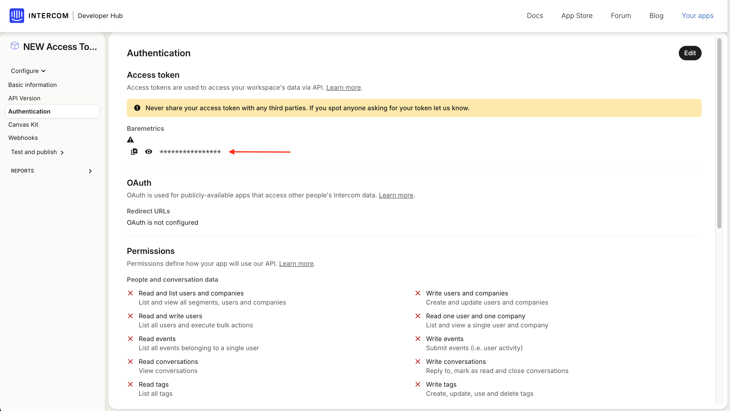Click the warning triangle under Baremetrics
This screenshot has width=730, height=411.
(130, 140)
